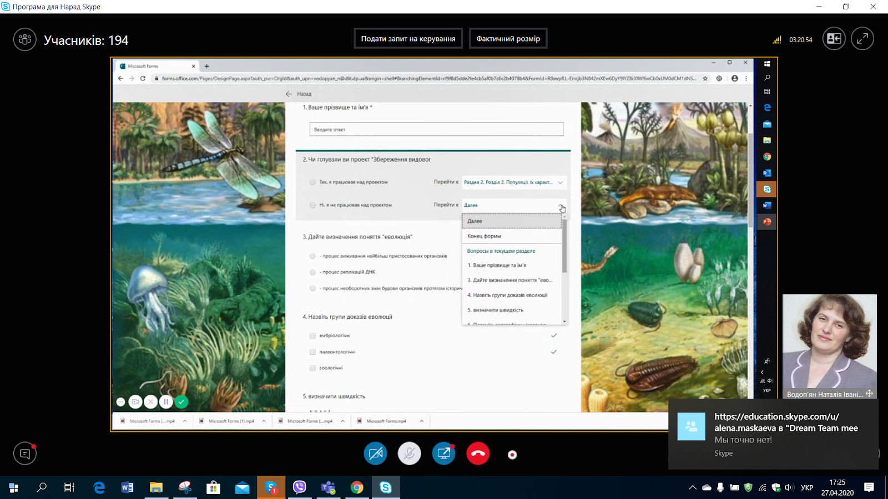888x499 pixels.
Task: Click the signal strength icon
Action: pos(777,39)
